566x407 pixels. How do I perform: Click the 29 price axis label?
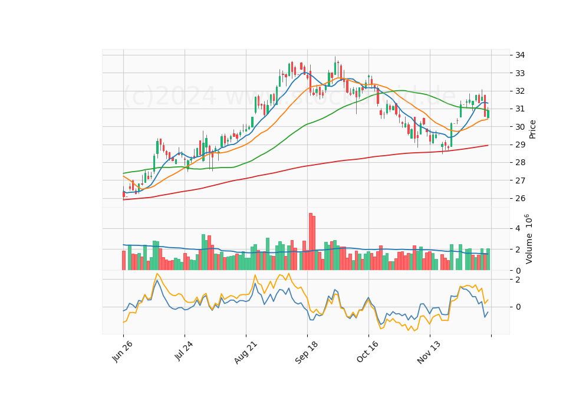tap(520, 145)
